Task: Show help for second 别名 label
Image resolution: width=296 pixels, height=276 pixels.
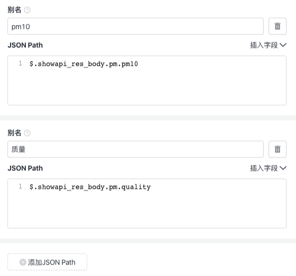Action: click(27, 133)
